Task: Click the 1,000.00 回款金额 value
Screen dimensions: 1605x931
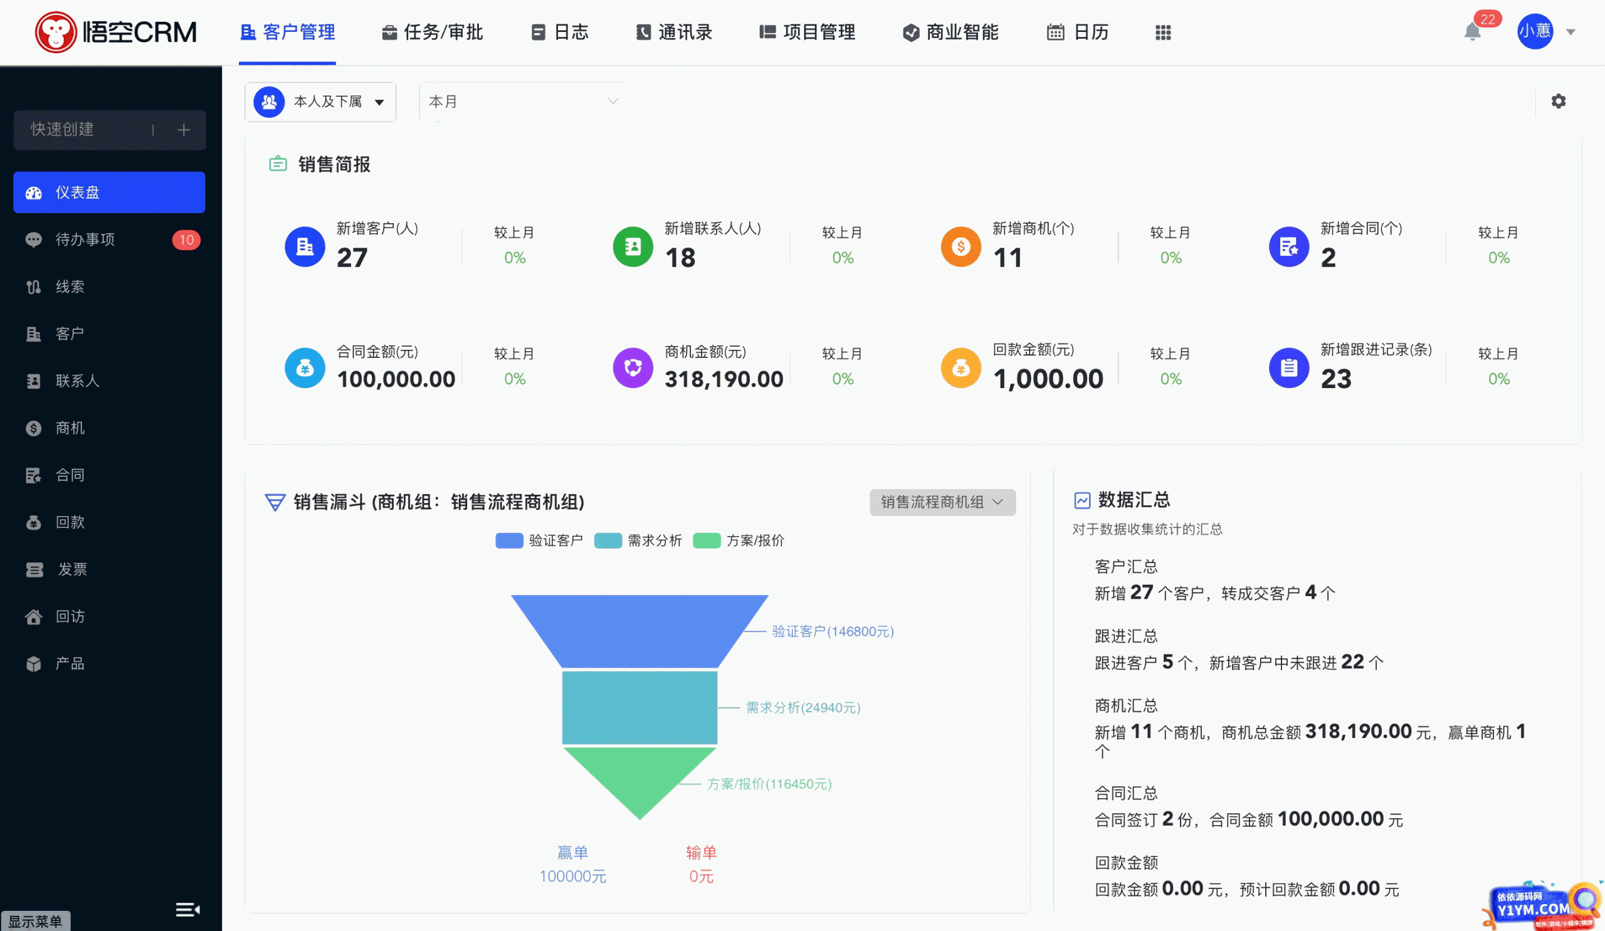Action: (x=1048, y=379)
